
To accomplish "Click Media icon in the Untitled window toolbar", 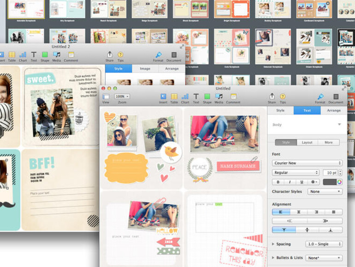I will 219,97.
